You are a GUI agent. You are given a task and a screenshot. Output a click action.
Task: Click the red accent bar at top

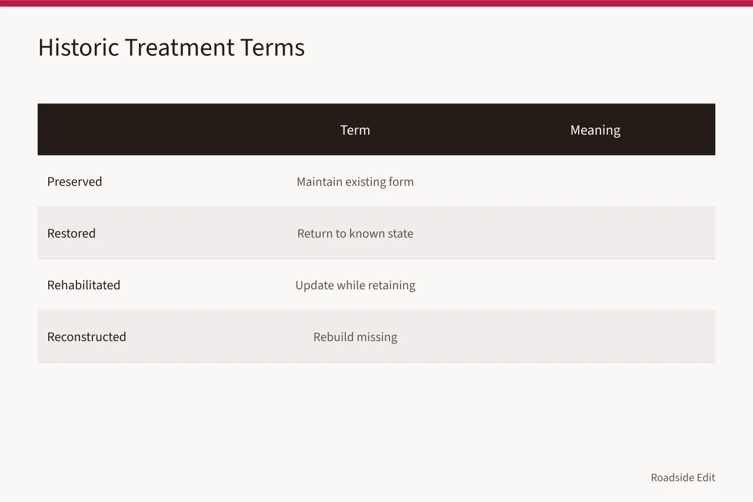pos(376,3)
